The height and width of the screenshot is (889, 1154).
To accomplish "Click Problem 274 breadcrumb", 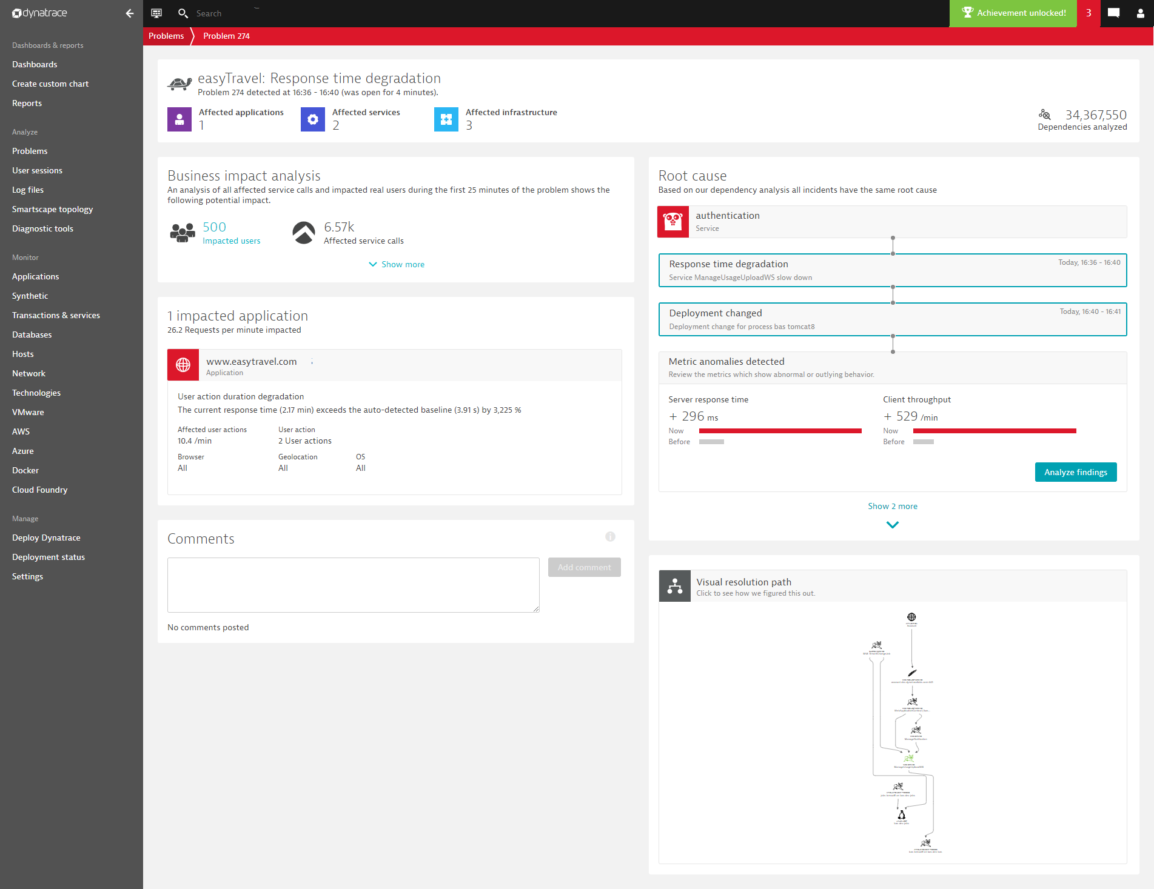I will (226, 36).
